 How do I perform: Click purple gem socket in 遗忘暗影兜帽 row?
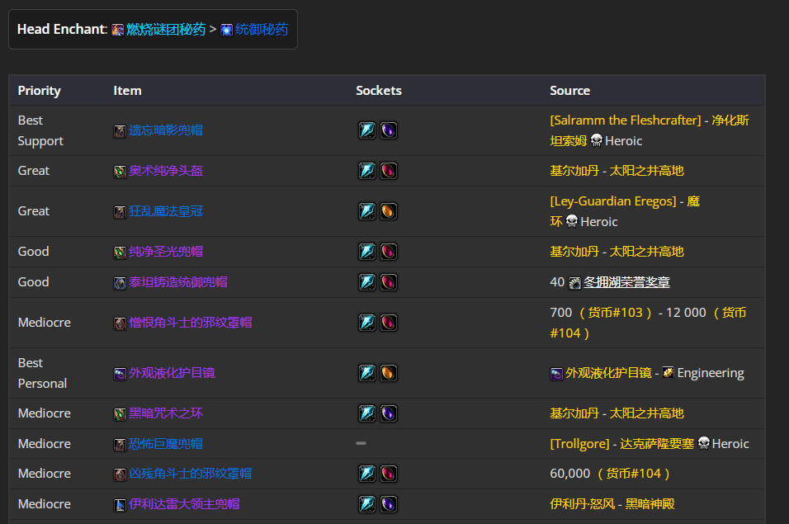[389, 130]
